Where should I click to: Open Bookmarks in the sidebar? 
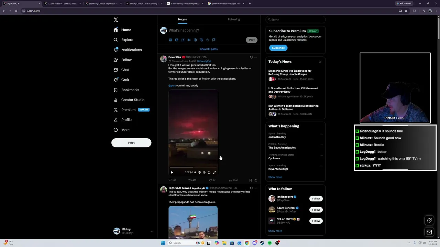point(126,90)
